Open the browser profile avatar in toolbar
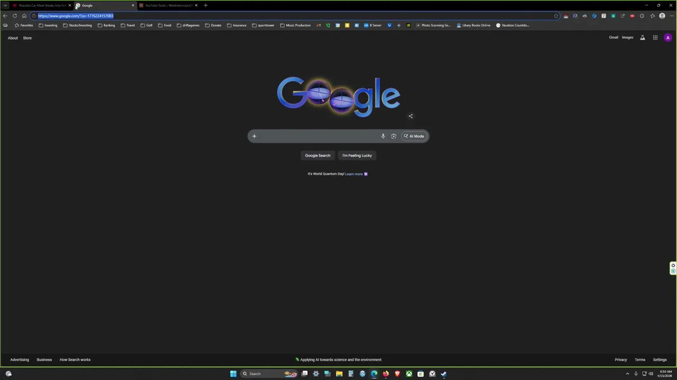 coord(662,16)
